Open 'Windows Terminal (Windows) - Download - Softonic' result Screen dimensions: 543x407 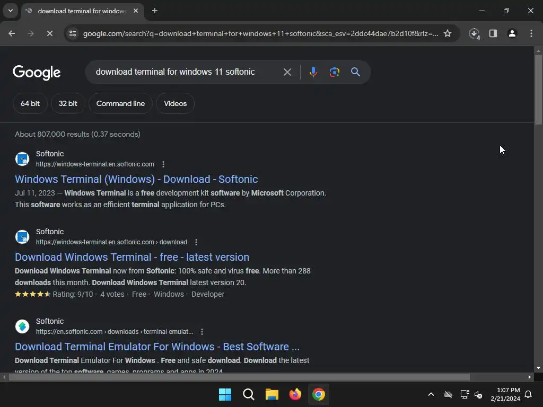pyautogui.click(x=136, y=179)
